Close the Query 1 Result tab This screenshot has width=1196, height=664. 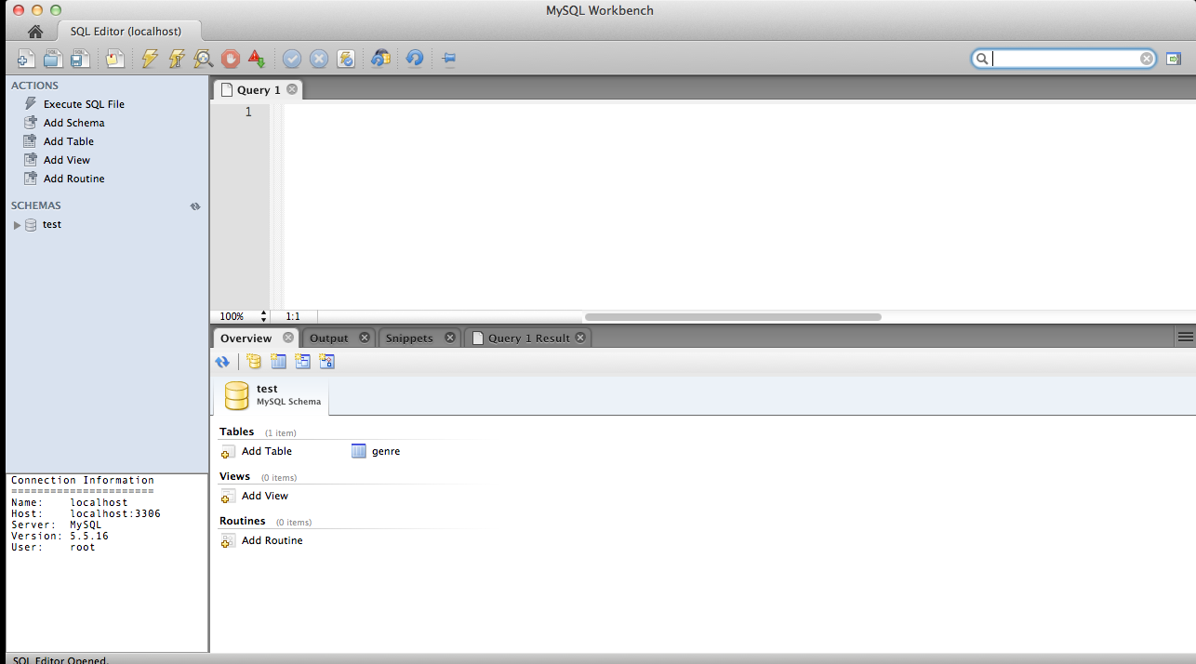tap(580, 338)
